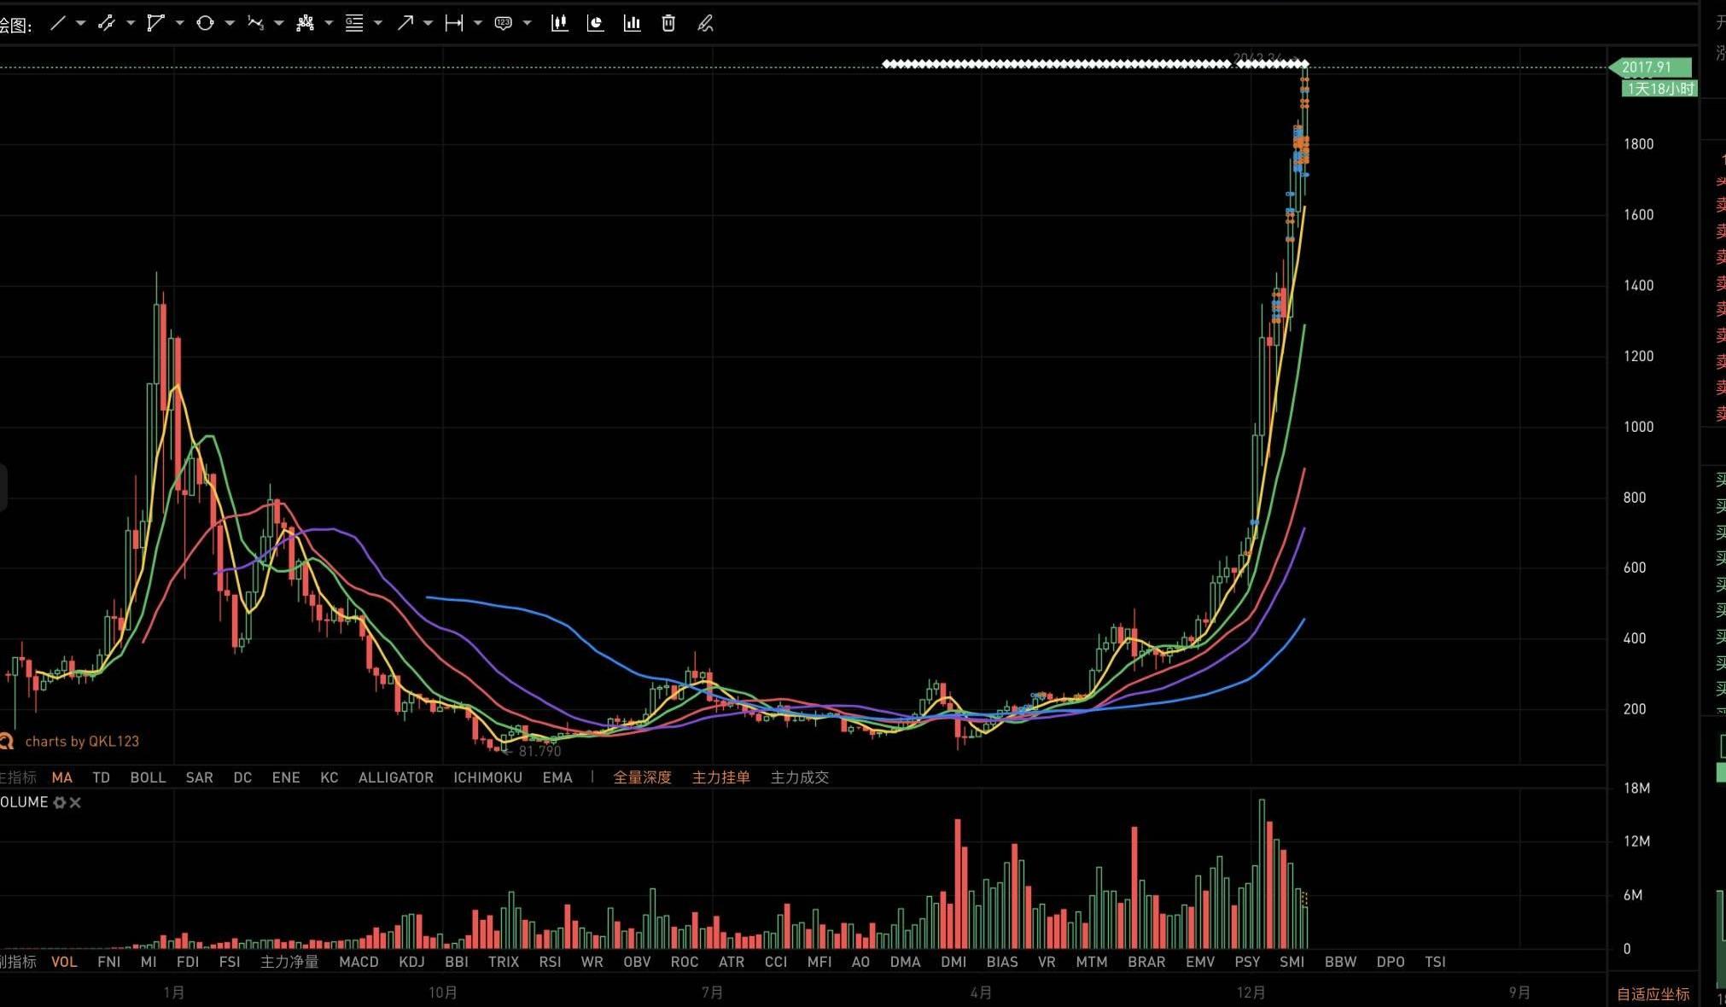Select the Gann/Fibonacci lines tool
Image resolution: width=1726 pixels, height=1007 pixels.
pyautogui.click(x=353, y=24)
